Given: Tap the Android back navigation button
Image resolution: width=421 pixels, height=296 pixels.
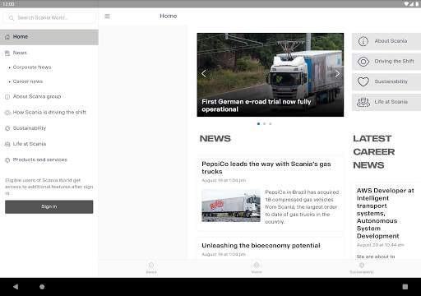Looking at the screenshot, I should pyautogui.click(x=16, y=287).
